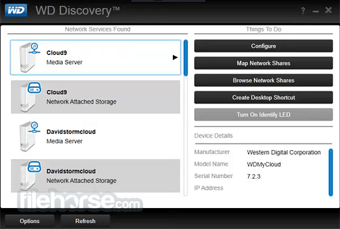Select the Cloud9 Network Attached Storage icon

coord(30,97)
